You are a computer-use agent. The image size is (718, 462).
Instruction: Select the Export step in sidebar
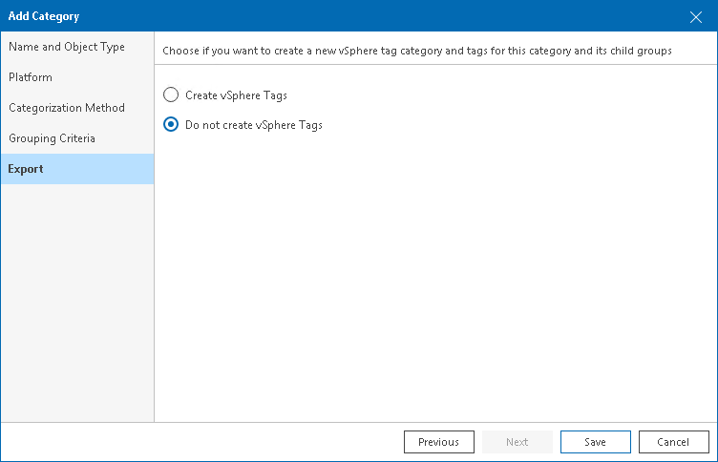(x=26, y=169)
